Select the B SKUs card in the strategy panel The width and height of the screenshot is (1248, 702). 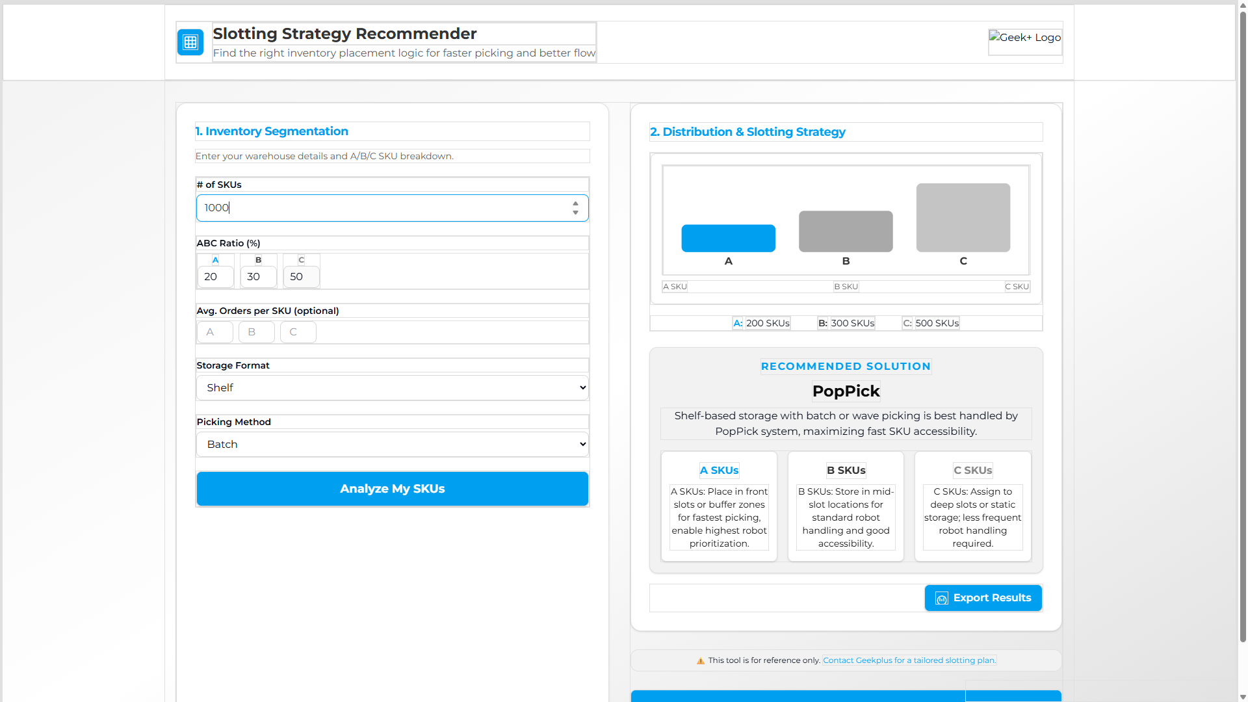pyautogui.click(x=845, y=506)
